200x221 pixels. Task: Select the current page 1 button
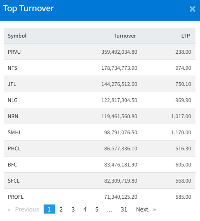(x=49, y=209)
